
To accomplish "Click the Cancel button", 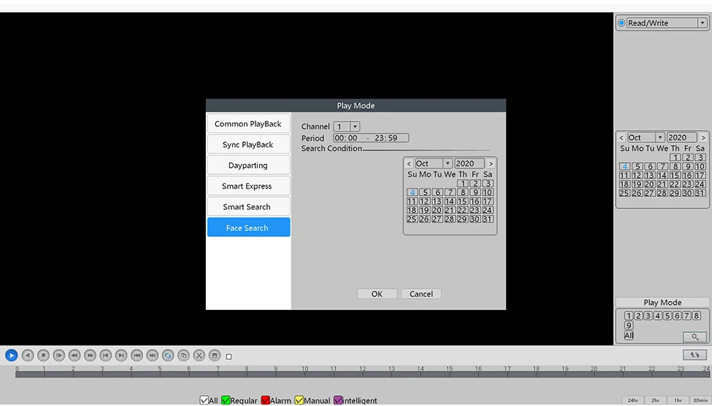I will 421,294.
